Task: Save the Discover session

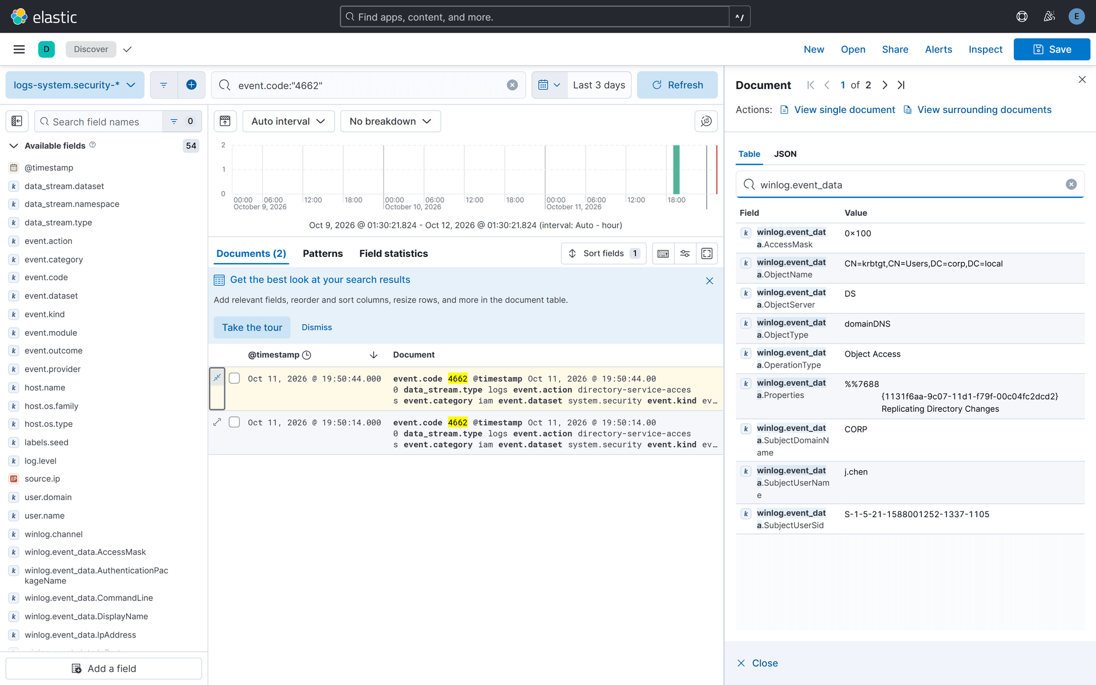Action: (1051, 49)
